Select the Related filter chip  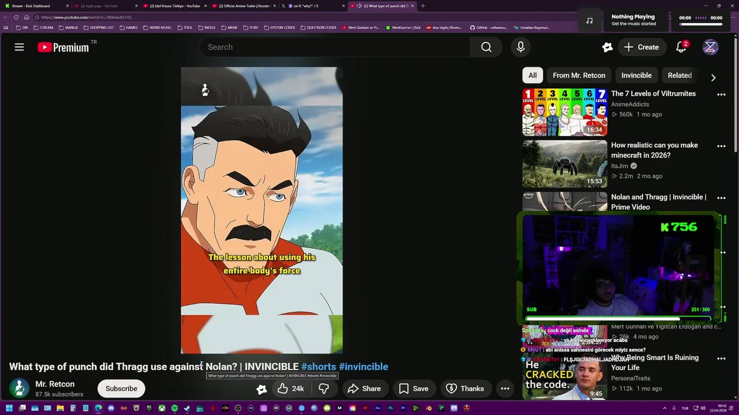point(680,76)
